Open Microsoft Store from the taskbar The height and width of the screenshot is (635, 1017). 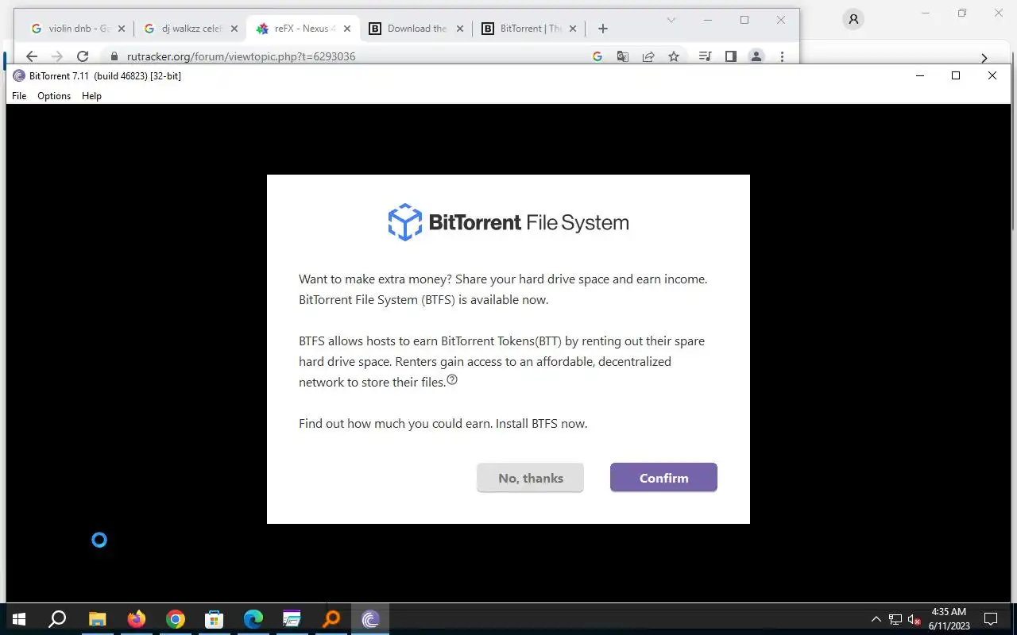215,619
